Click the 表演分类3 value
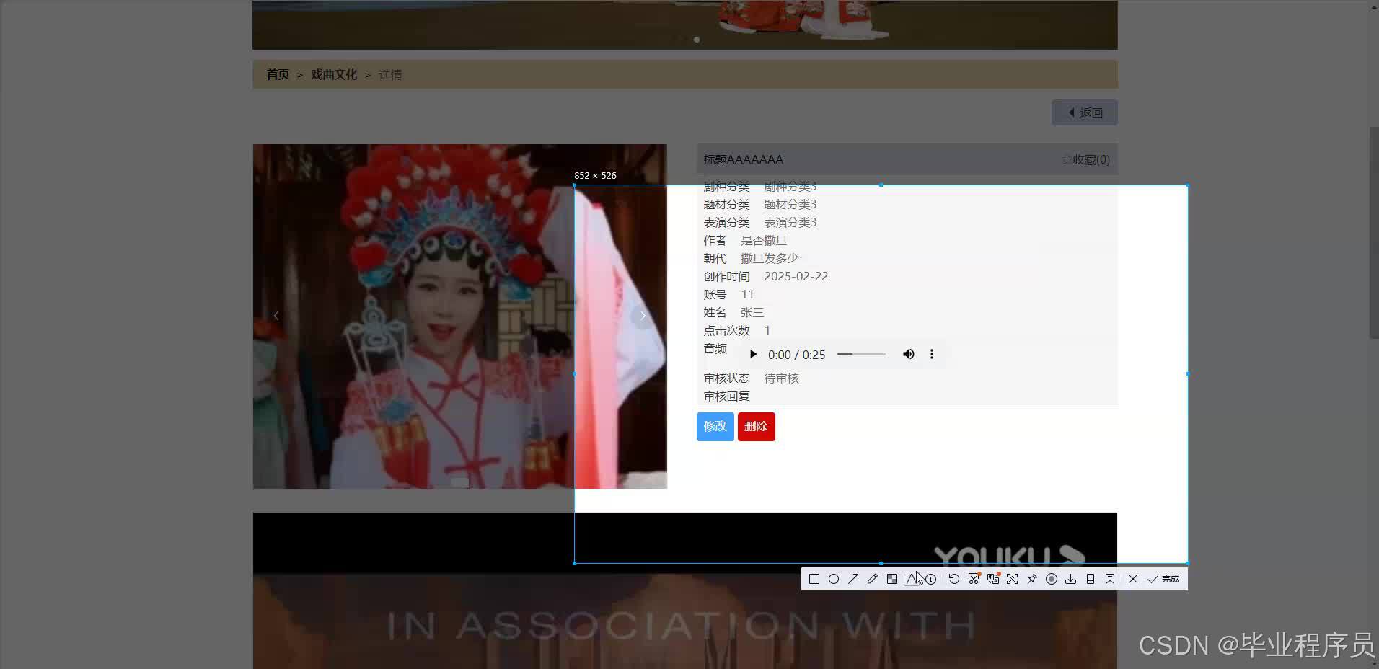 pos(790,222)
